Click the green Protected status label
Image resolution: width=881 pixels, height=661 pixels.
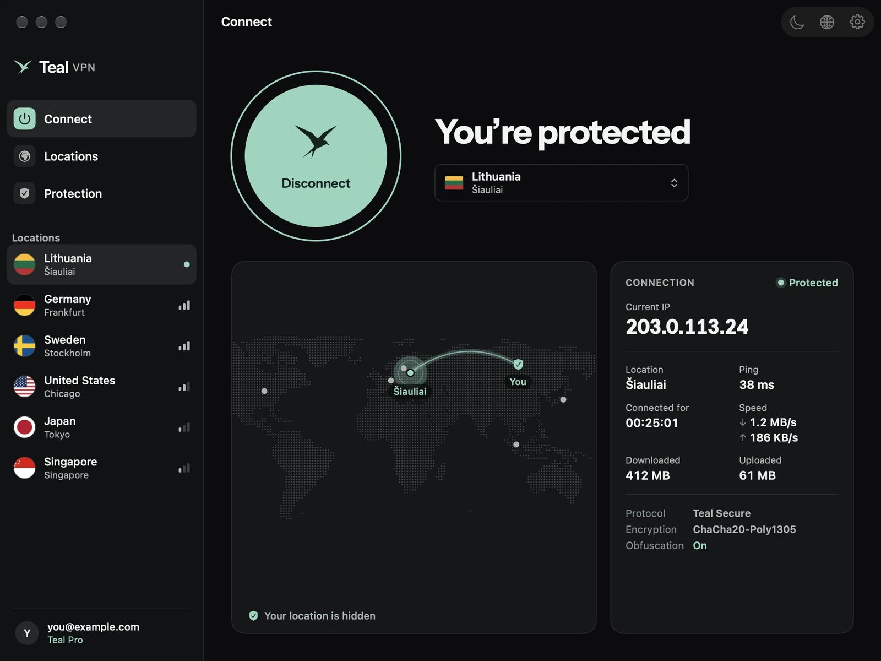pos(813,283)
